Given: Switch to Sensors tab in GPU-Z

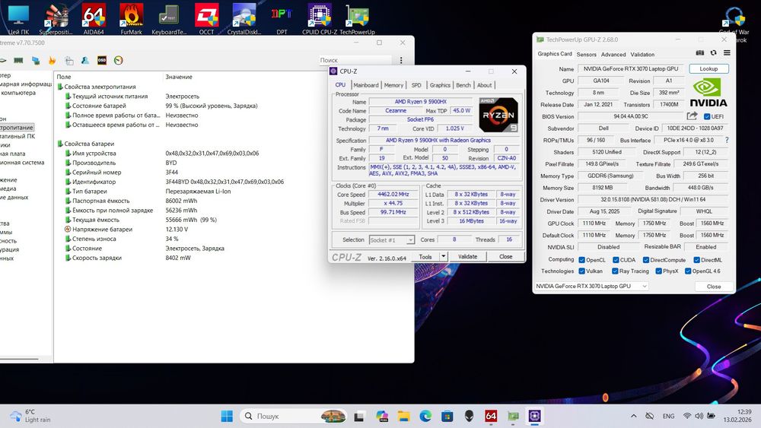Looking at the screenshot, I should click(x=586, y=54).
